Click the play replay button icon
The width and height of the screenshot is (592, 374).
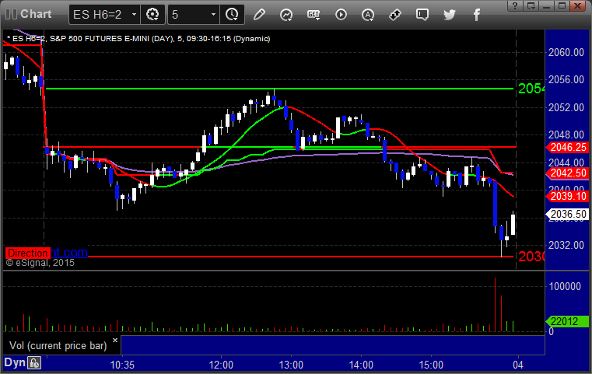(x=341, y=15)
